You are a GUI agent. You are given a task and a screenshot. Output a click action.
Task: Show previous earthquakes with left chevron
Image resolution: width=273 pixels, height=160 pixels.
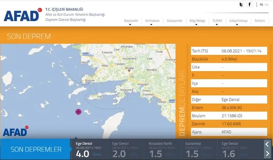point(267,144)
